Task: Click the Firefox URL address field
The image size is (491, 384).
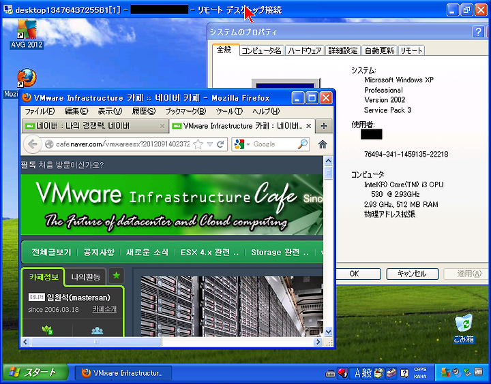Action: (x=123, y=144)
